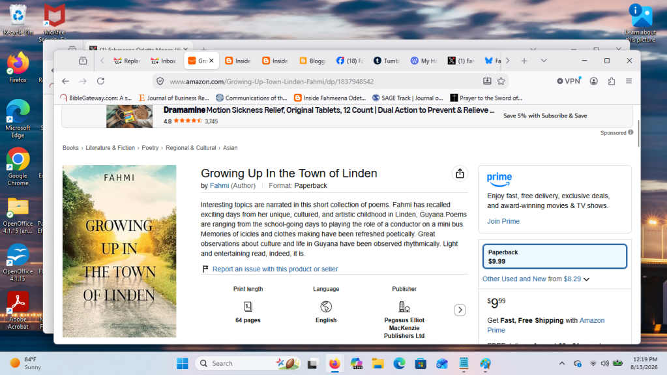
Task: Click Report an issue with this product
Action: (275, 269)
